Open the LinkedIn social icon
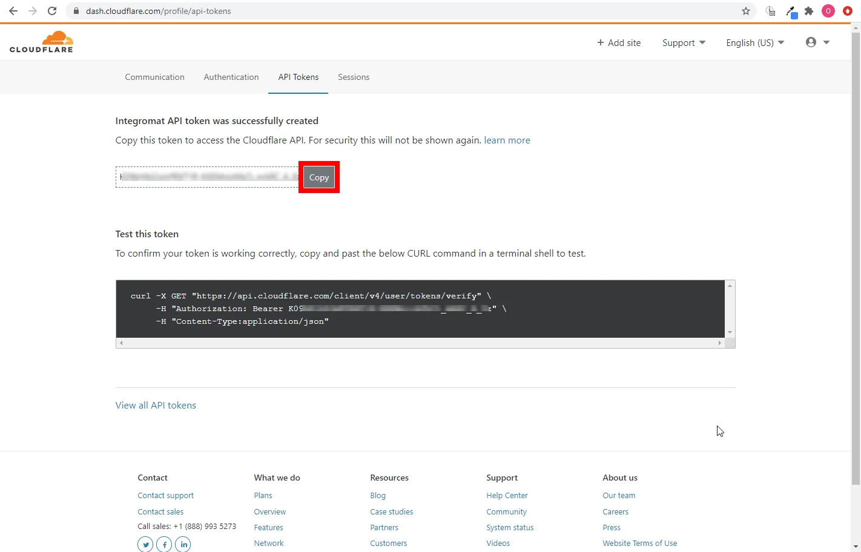The width and height of the screenshot is (861, 552). pyautogui.click(x=183, y=544)
